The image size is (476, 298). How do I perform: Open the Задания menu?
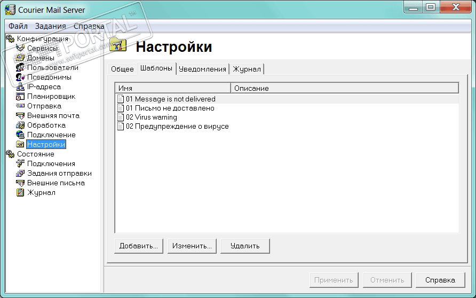[50, 26]
